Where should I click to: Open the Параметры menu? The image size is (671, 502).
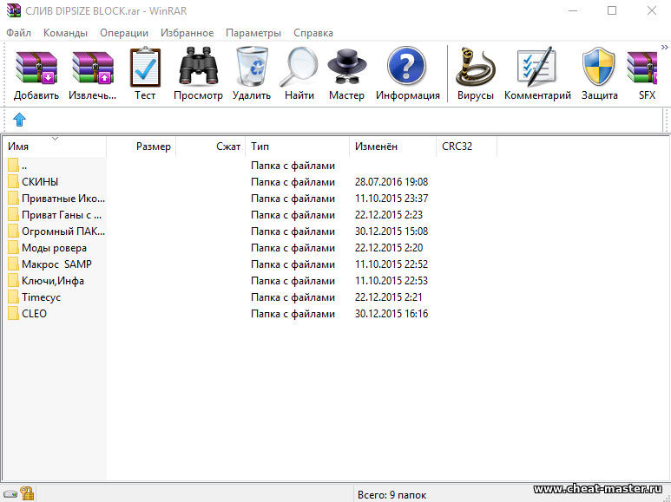click(253, 33)
